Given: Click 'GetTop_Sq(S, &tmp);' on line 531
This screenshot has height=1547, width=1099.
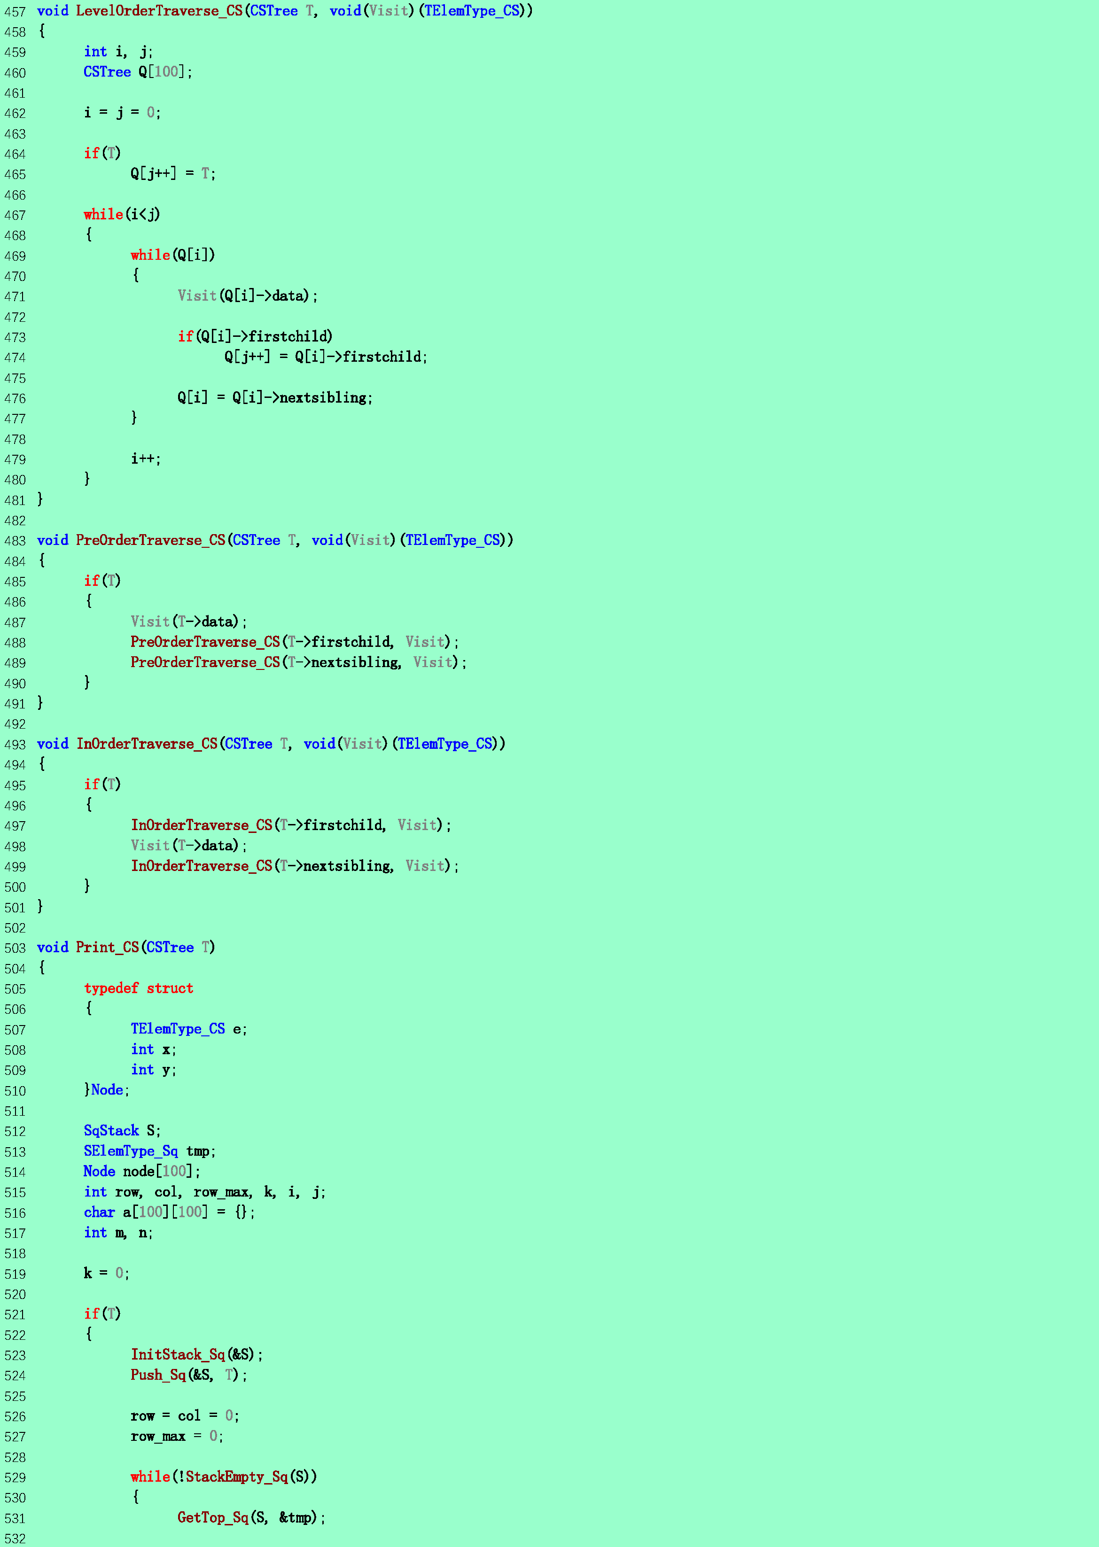Looking at the screenshot, I should point(251,1517).
